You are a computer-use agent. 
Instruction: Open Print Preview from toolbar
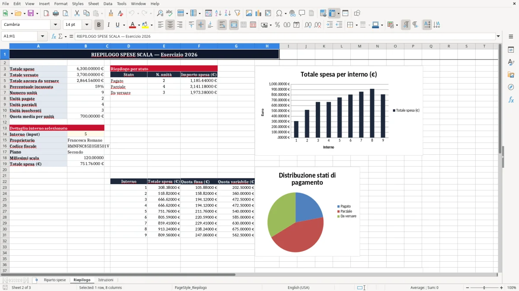[65, 13]
